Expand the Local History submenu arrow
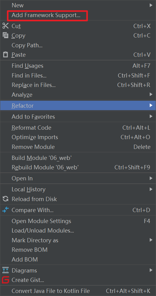This screenshot has width=156, height=296. point(151,189)
